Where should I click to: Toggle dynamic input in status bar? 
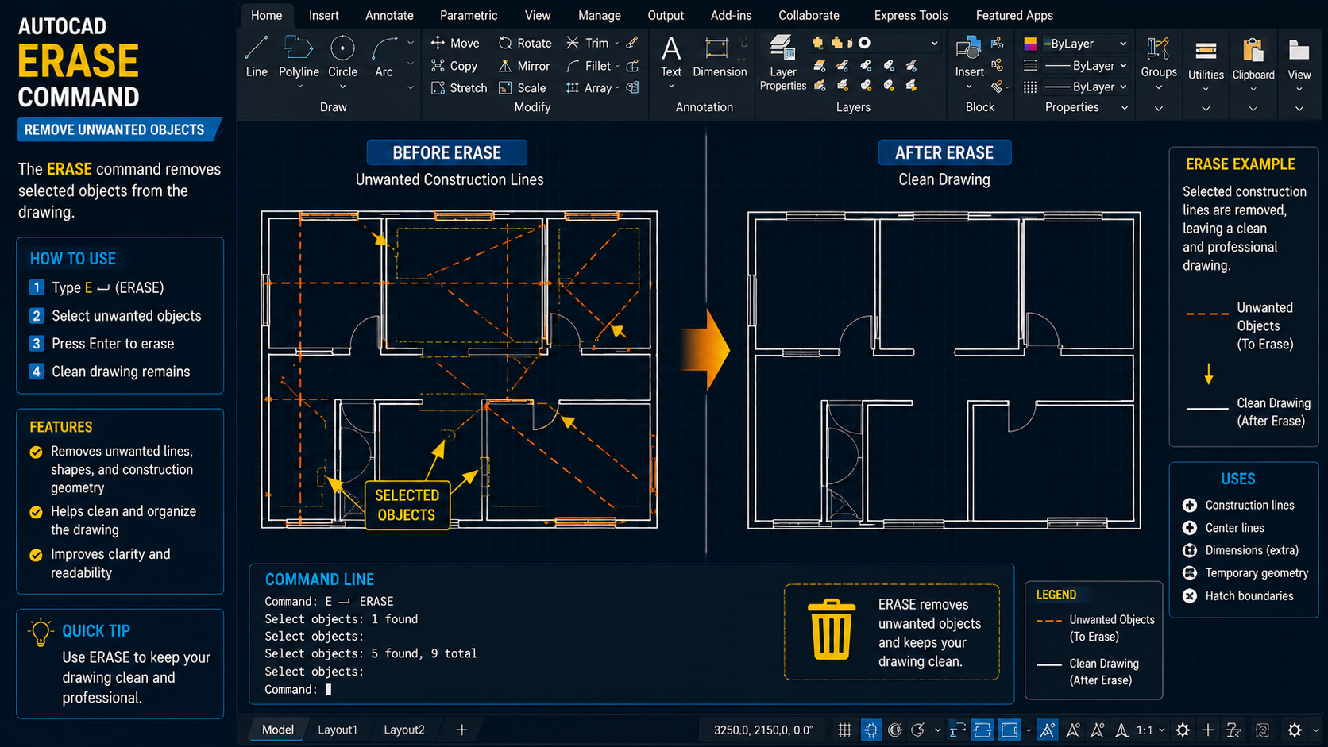pyautogui.click(x=957, y=730)
